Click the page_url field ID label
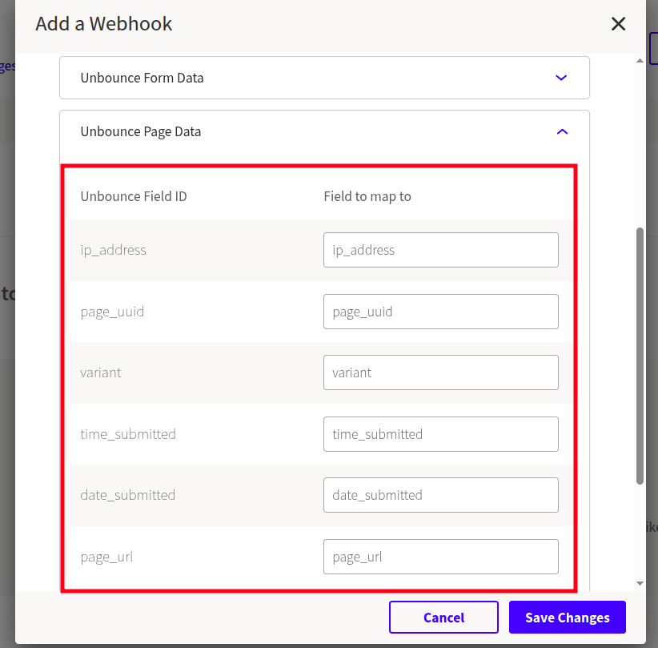 click(106, 557)
